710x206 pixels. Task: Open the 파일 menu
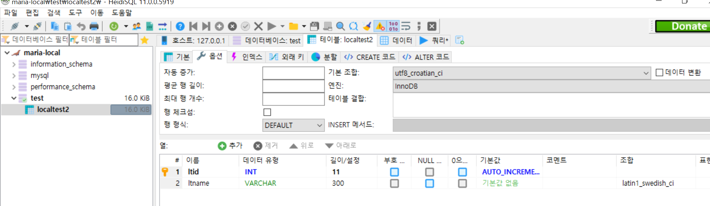pos(11,12)
